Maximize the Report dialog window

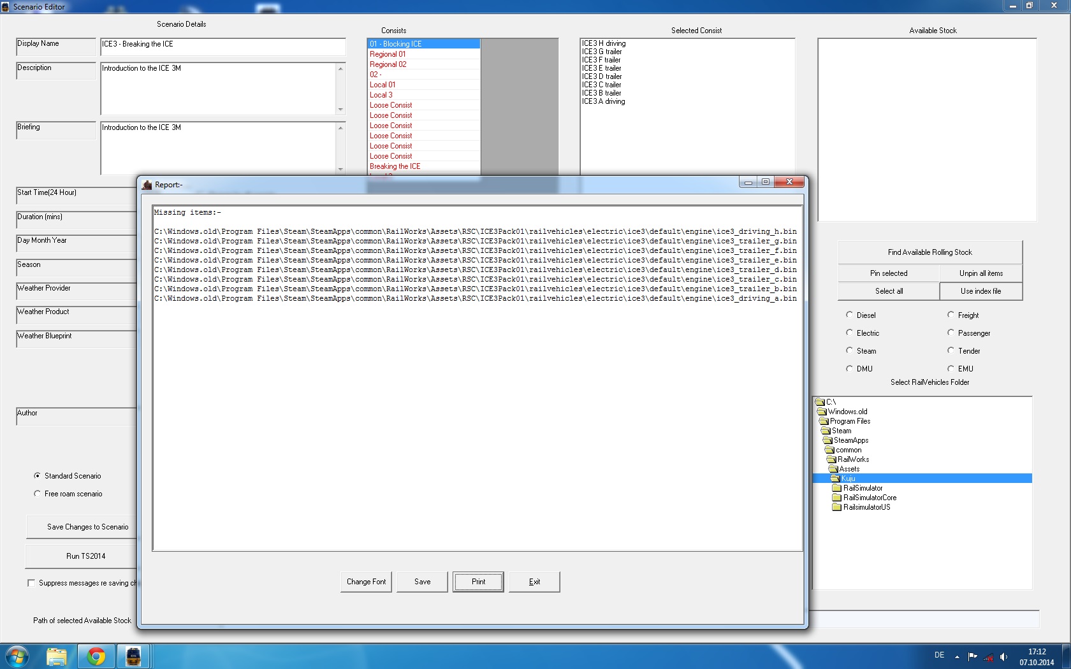(x=765, y=182)
